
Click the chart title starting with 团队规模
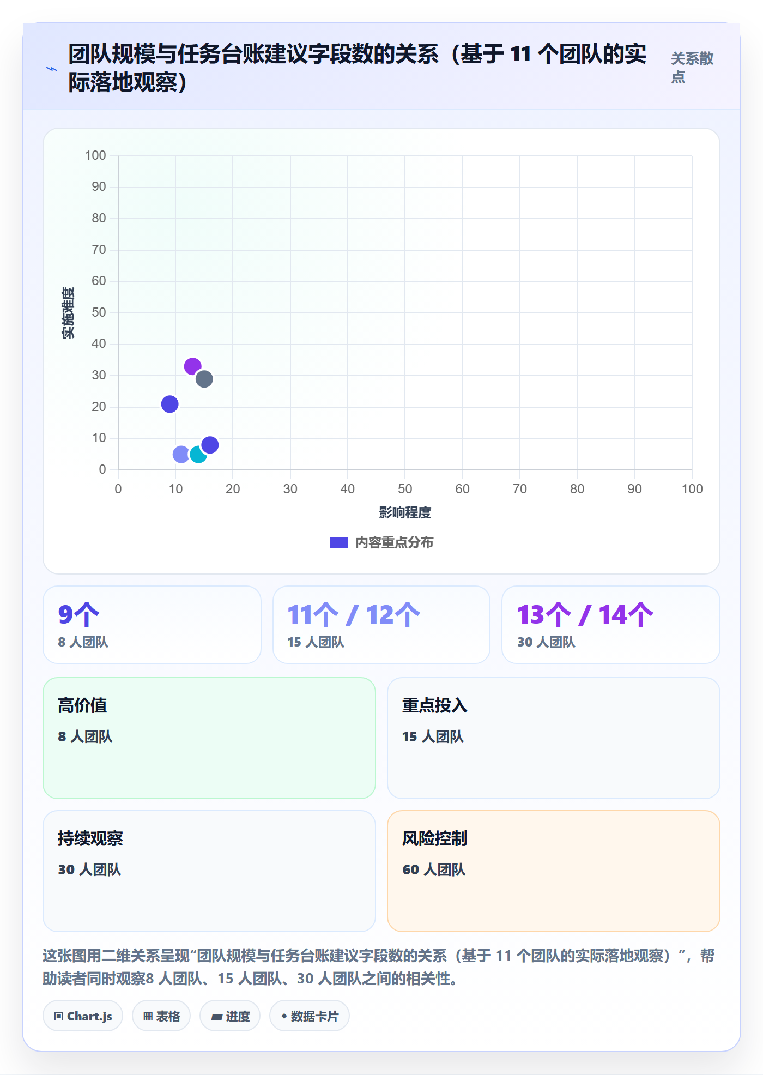[358, 68]
